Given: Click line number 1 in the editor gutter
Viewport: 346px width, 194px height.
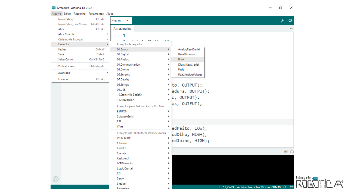Looking at the screenshot, I should (x=124, y=35).
